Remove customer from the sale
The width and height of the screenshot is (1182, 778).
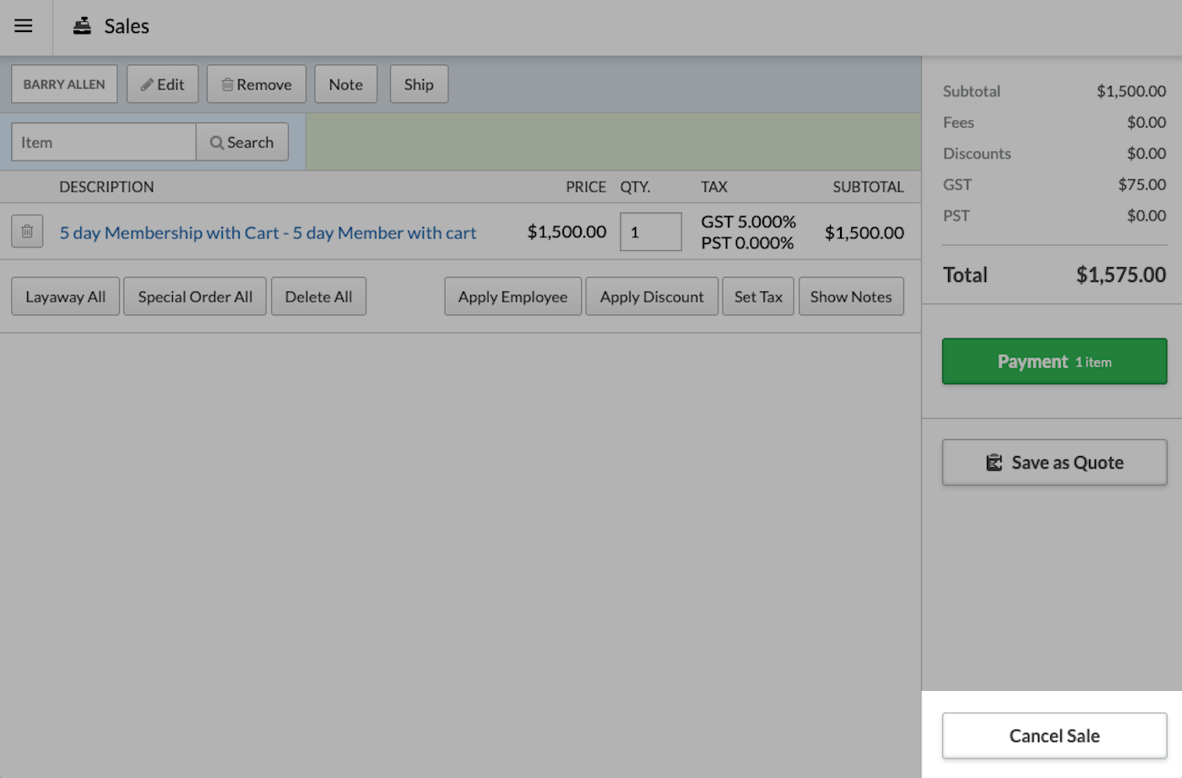pyautogui.click(x=256, y=84)
